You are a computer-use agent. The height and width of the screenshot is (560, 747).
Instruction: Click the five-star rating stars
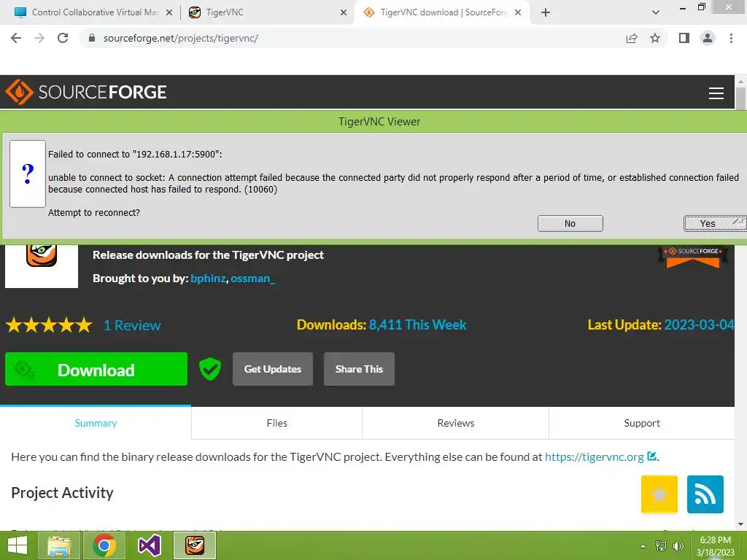(49, 325)
